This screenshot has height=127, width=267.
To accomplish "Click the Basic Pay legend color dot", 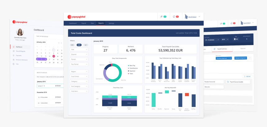I will 129,66.
